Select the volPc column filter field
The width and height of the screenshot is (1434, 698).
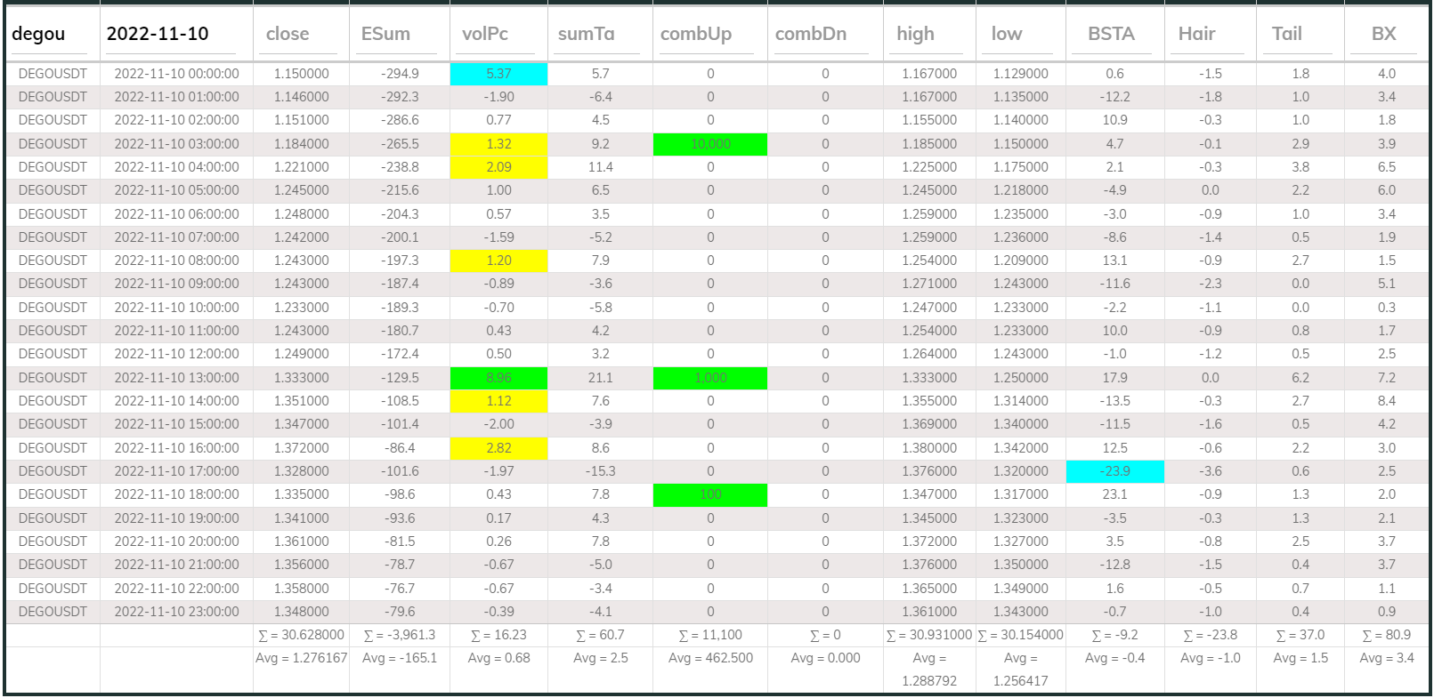(x=498, y=34)
